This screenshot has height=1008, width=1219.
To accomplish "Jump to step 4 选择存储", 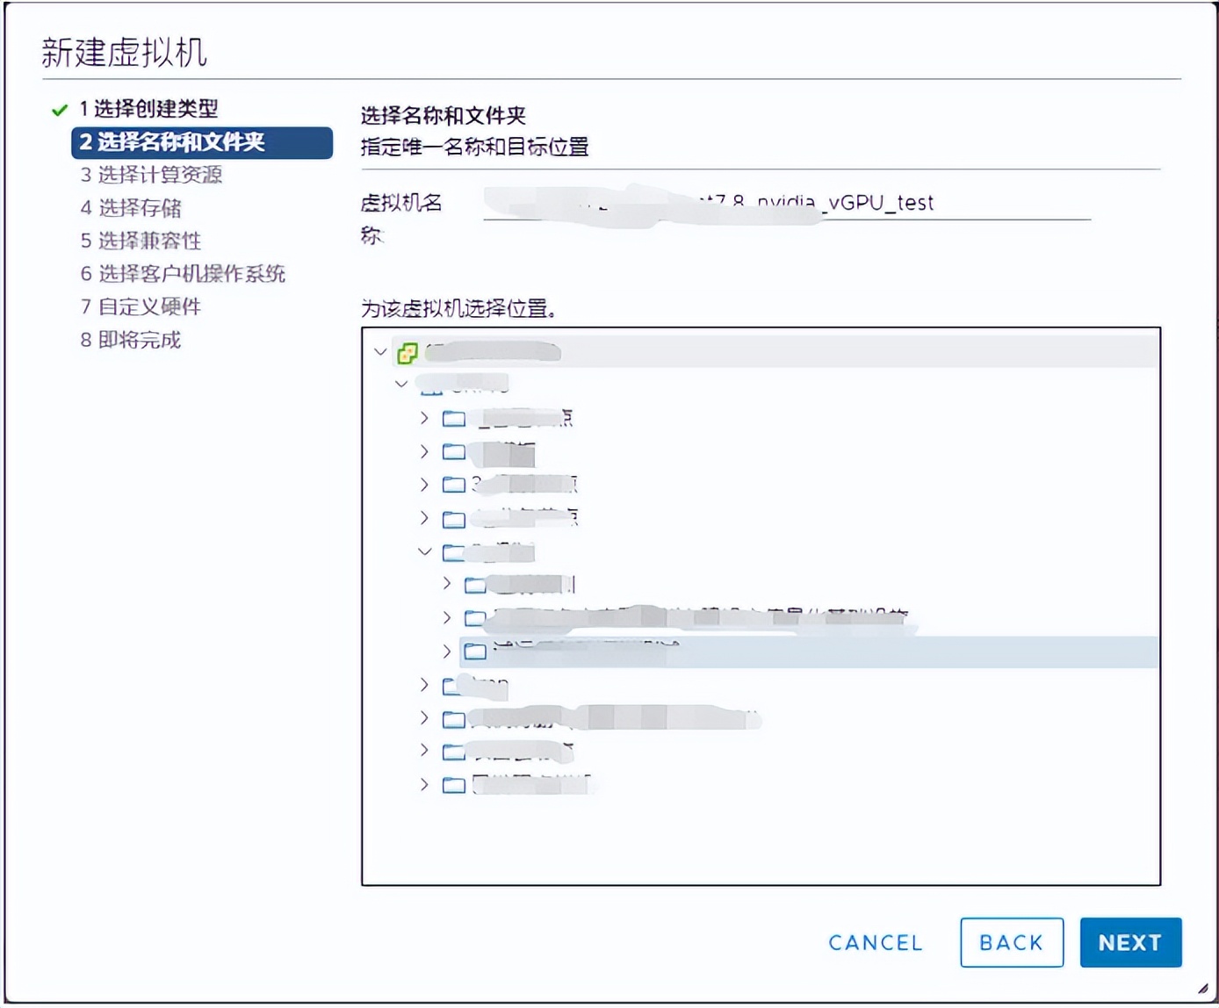I will [x=131, y=208].
